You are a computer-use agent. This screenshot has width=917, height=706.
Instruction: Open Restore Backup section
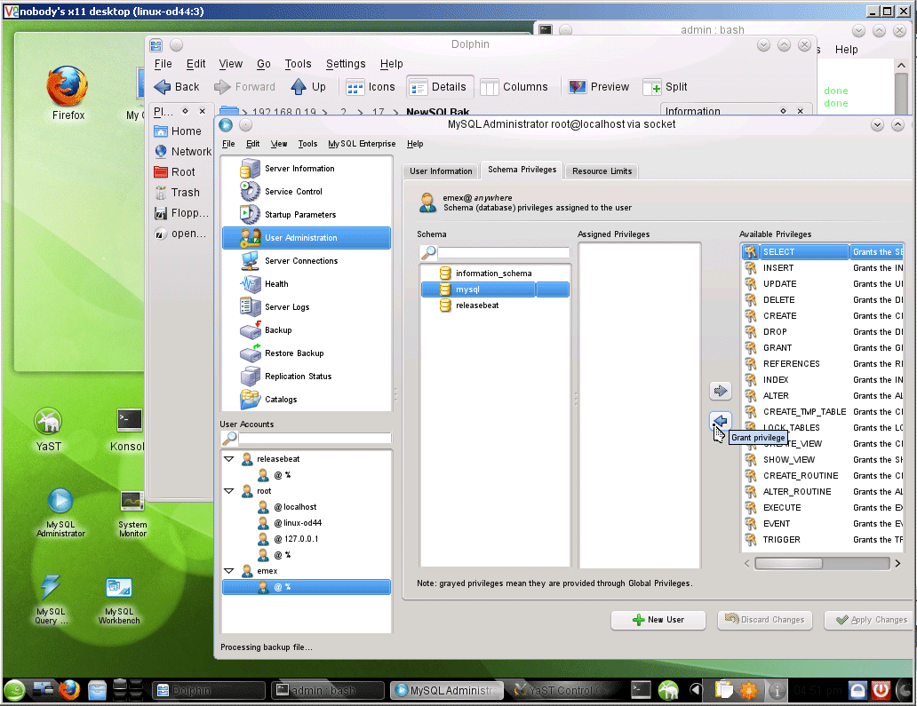click(x=306, y=353)
